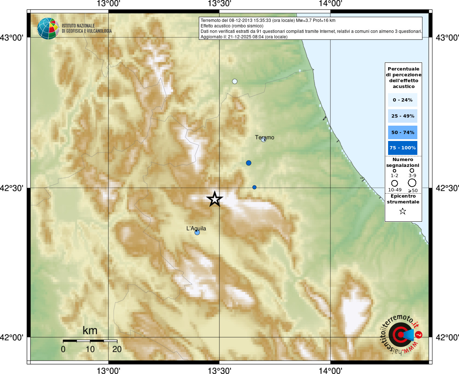The image size is (459, 374).
Task: Click the INGV globe logo
Action: (x=48, y=28)
